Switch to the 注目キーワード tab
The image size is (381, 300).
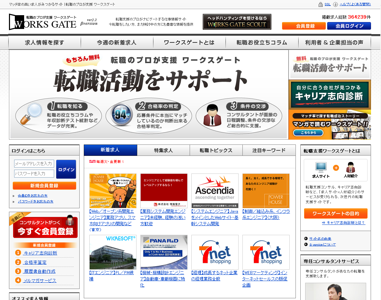(x=269, y=150)
